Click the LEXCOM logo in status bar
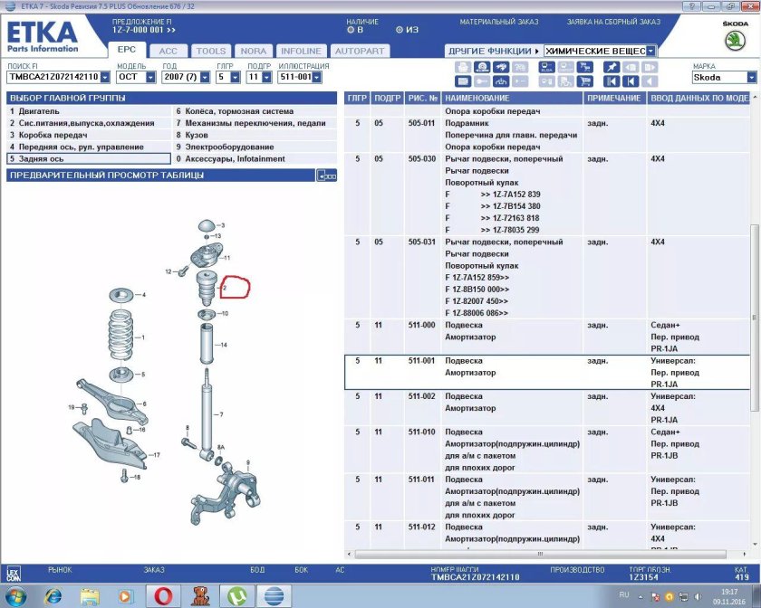This screenshot has width=761, height=608. pos(14,575)
